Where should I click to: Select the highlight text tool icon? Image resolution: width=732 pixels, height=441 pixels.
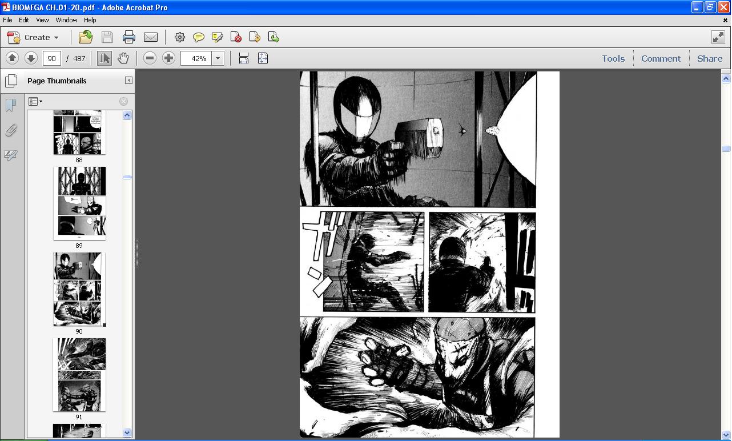(218, 37)
